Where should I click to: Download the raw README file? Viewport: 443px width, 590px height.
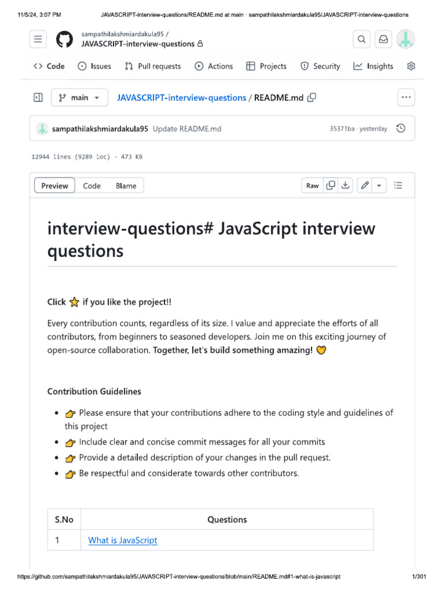pyautogui.click(x=345, y=186)
